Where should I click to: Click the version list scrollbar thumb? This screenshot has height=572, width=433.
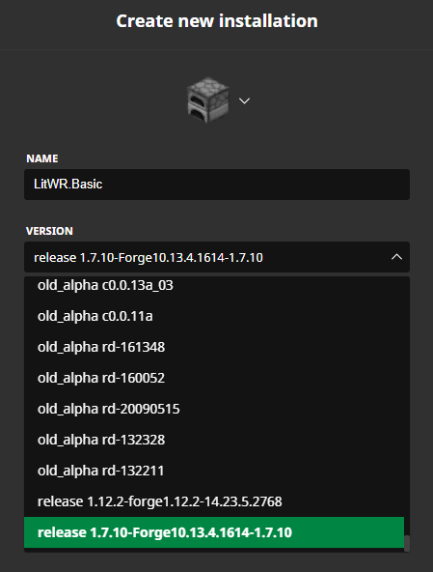407,543
